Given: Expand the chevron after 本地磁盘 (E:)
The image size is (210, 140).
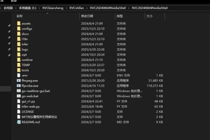Looking at the screenshot, I should [39, 8].
